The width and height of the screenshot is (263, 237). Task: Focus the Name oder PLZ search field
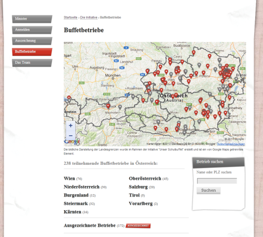click(217, 181)
